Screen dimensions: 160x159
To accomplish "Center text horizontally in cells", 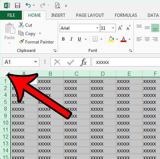I will [147, 39].
